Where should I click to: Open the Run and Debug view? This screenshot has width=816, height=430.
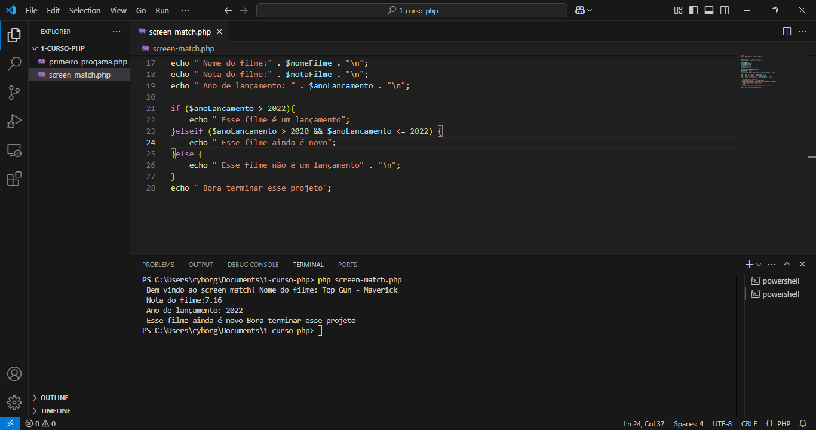14,121
